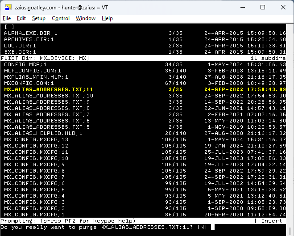294x236 pixels.
Task: Select ALPHA_EXE.DIR;1 row
Action: point(145,33)
